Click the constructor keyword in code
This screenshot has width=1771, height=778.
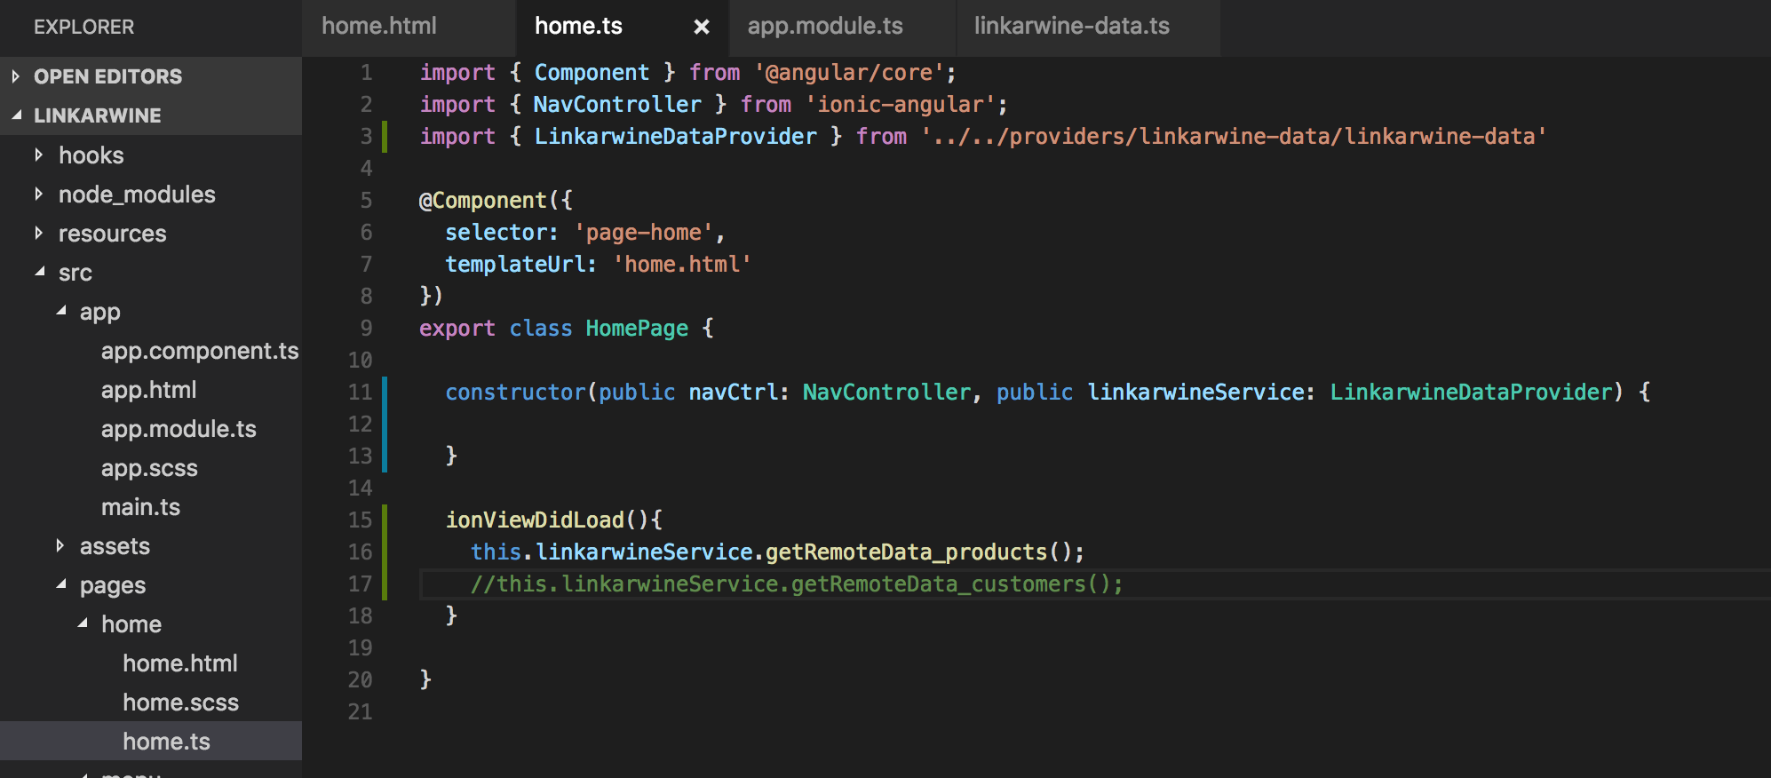click(515, 393)
